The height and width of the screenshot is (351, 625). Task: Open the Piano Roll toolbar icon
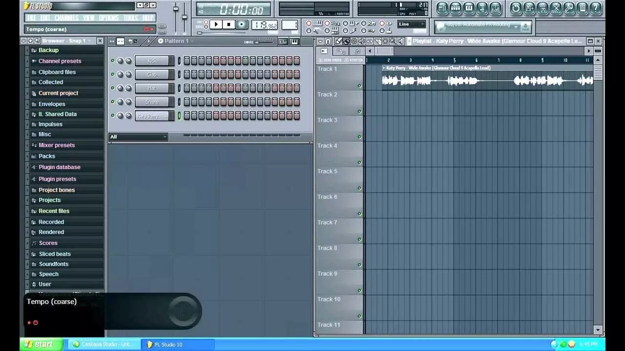[x=469, y=8]
